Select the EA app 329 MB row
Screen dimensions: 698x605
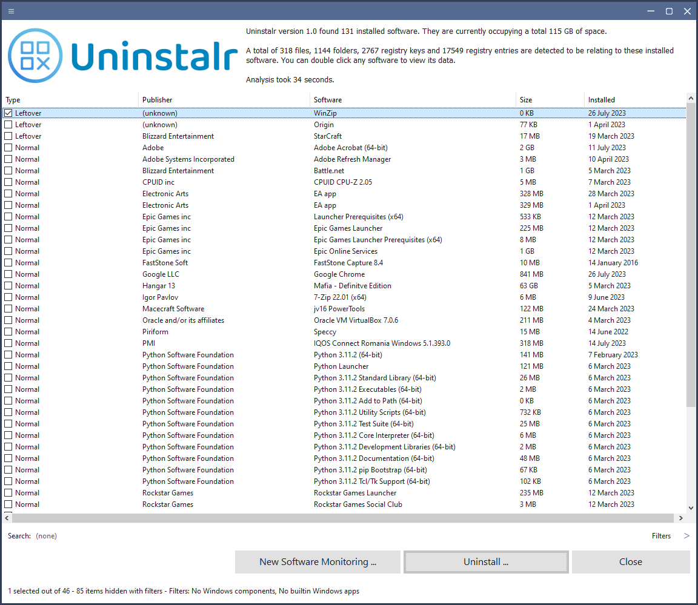(x=345, y=205)
